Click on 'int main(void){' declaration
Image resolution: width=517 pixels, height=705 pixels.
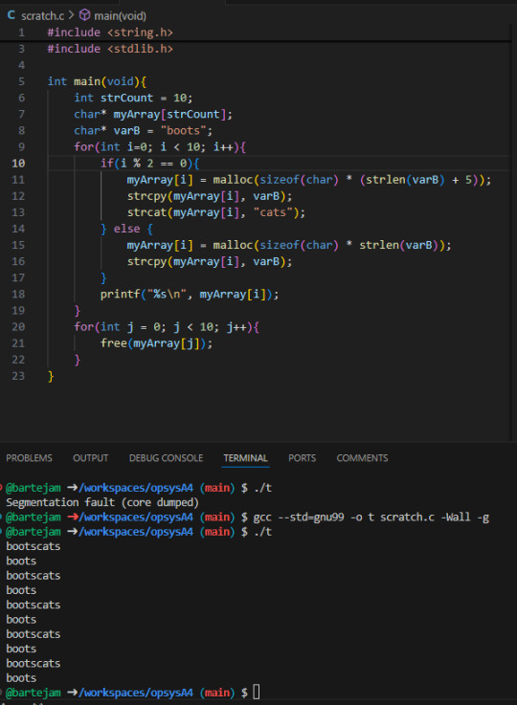coord(97,81)
